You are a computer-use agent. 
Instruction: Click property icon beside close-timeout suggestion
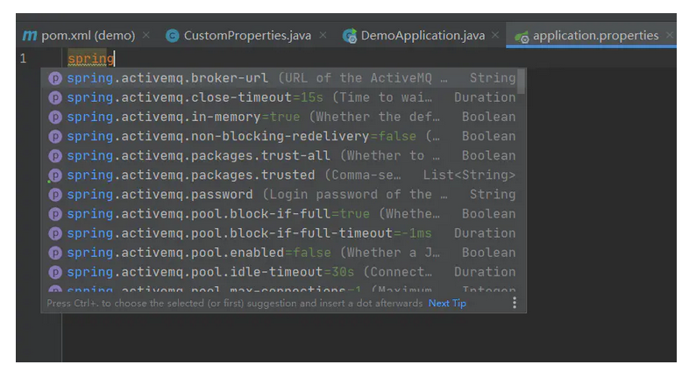click(x=55, y=98)
